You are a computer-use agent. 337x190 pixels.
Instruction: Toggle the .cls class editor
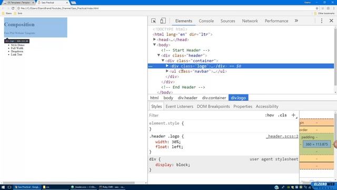282,115
